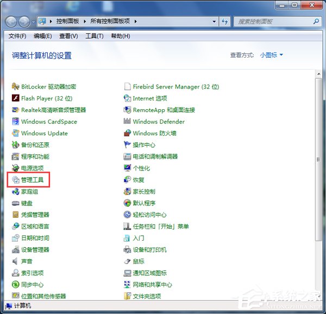Expand the address bar history dropdown arrow
The height and width of the screenshot is (314, 326).
pyautogui.click(x=214, y=22)
